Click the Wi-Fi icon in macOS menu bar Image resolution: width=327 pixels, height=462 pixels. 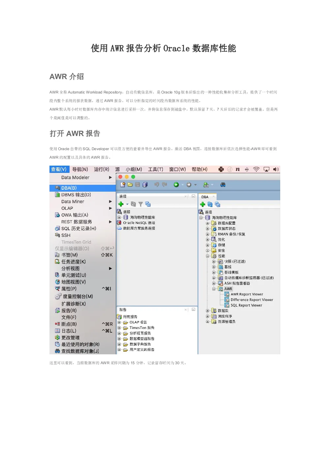click(256, 169)
